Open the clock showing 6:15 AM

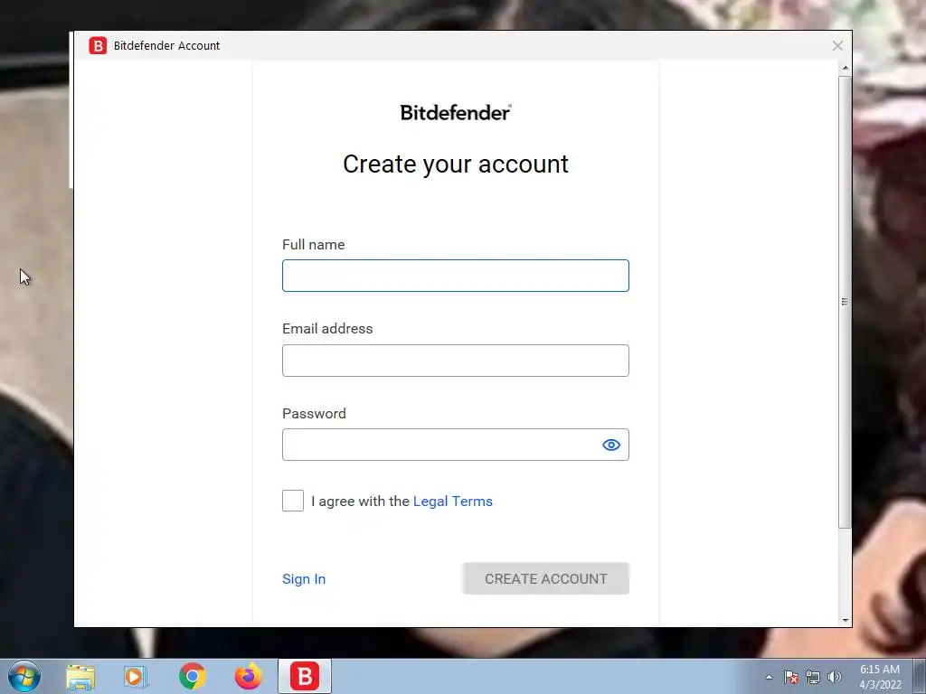pos(880,677)
